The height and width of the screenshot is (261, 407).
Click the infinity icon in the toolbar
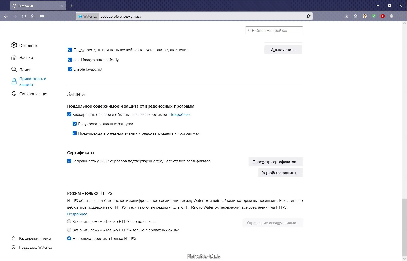point(42,16)
